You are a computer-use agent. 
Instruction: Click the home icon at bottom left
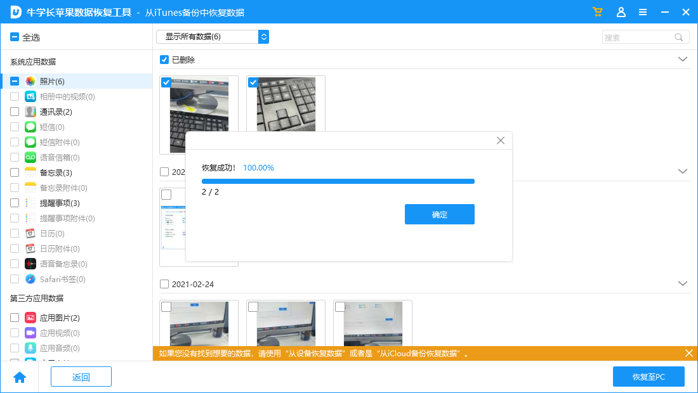coord(20,377)
